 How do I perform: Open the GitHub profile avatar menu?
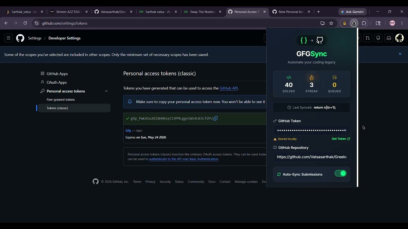pos(399,38)
